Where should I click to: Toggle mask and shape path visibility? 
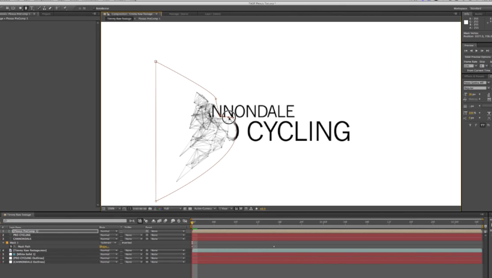(129, 209)
